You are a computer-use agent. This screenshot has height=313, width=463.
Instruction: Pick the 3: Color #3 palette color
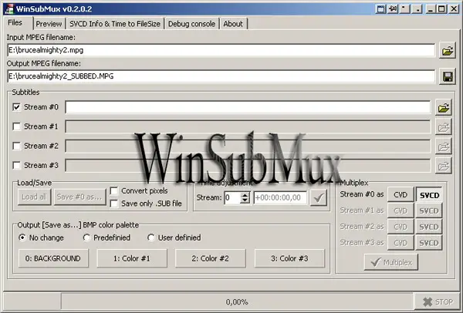coord(289,258)
